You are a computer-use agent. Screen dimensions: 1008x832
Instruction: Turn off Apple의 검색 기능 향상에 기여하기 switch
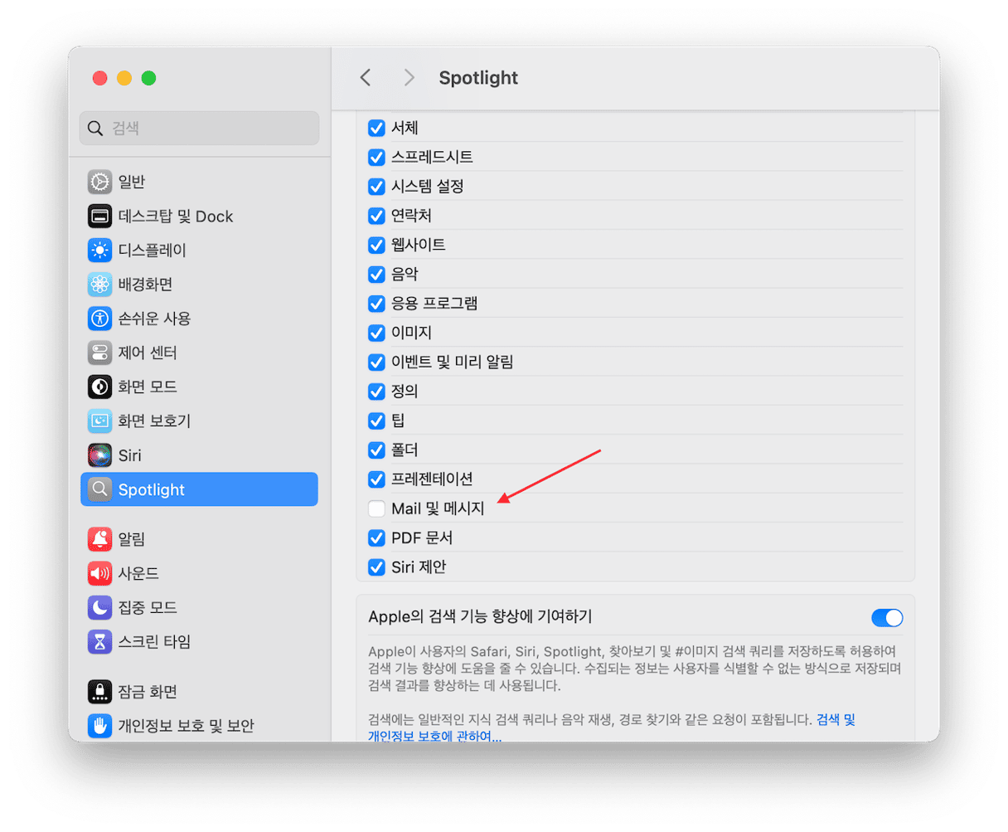tap(887, 618)
